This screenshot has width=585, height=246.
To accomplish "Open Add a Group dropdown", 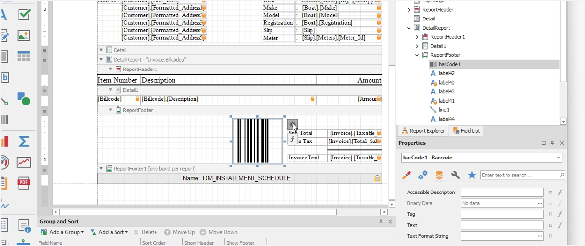I will tap(62, 232).
